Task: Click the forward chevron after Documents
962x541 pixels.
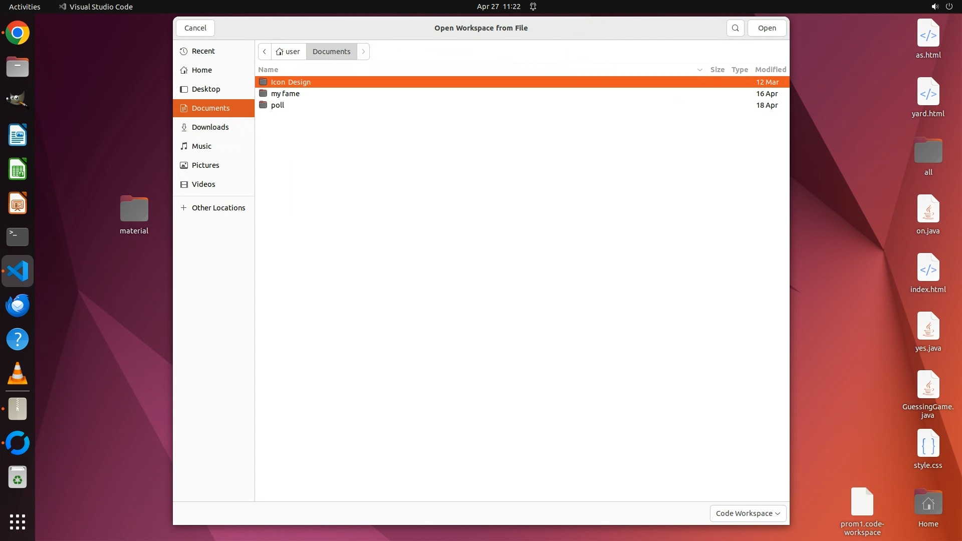Action: 363,52
